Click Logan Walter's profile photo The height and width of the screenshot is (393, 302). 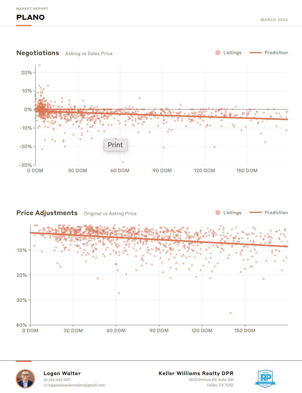[x=25, y=379]
